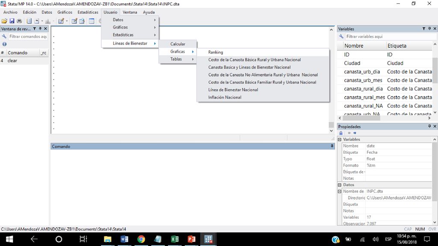Image resolution: width=438 pixels, height=246 pixels.
Task: Select Línea de Bienestar Nacional
Action: click(263, 90)
